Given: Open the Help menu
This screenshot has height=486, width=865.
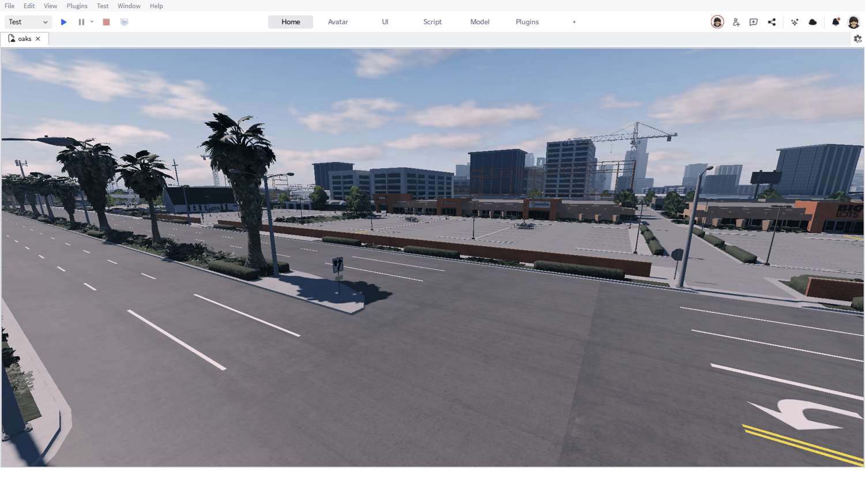Looking at the screenshot, I should pos(156,6).
